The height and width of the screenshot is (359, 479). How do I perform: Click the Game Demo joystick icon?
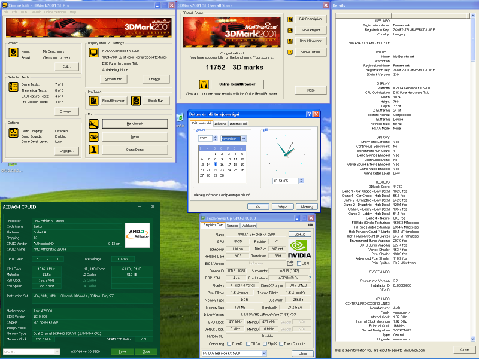[x=93, y=150]
